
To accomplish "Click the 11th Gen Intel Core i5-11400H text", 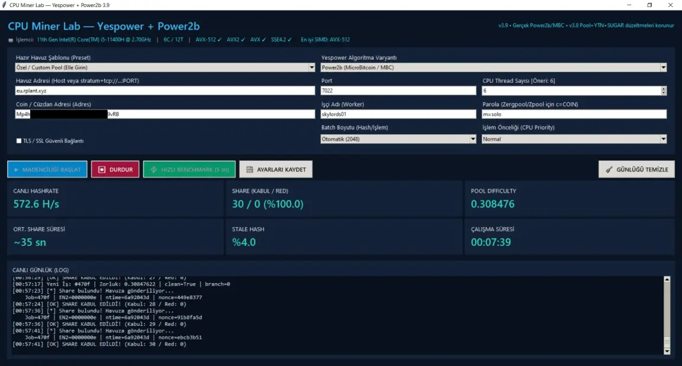I will [94, 40].
